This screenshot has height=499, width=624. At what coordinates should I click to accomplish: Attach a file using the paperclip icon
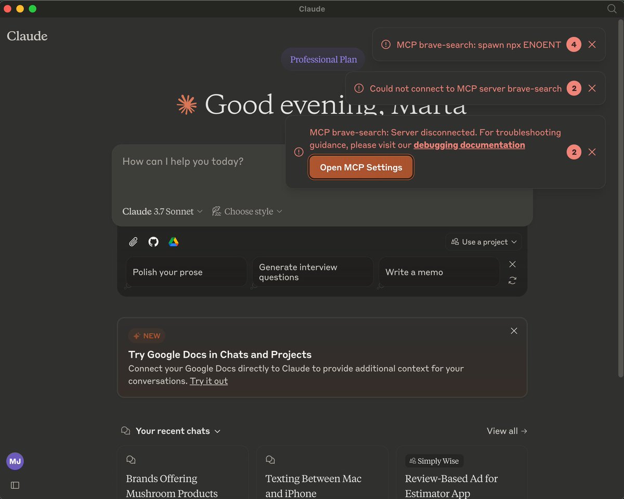133,241
